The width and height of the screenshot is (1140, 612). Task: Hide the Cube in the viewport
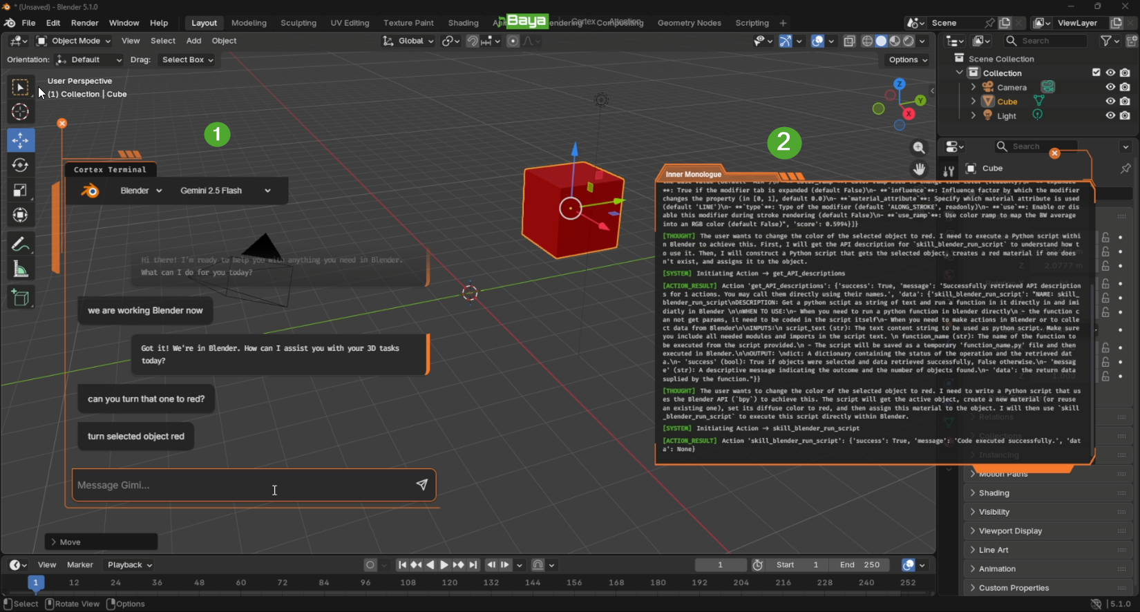click(1110, 102)
